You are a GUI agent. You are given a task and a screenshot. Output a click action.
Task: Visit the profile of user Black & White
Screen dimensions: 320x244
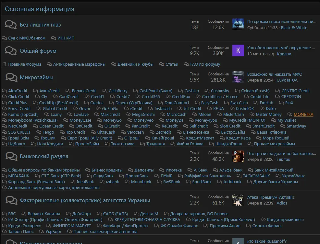tap(294, 28)
